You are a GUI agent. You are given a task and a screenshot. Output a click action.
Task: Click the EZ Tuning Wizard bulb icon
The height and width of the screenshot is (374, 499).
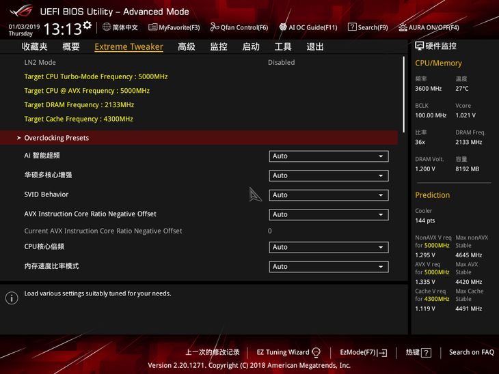(x=316, y=352)
